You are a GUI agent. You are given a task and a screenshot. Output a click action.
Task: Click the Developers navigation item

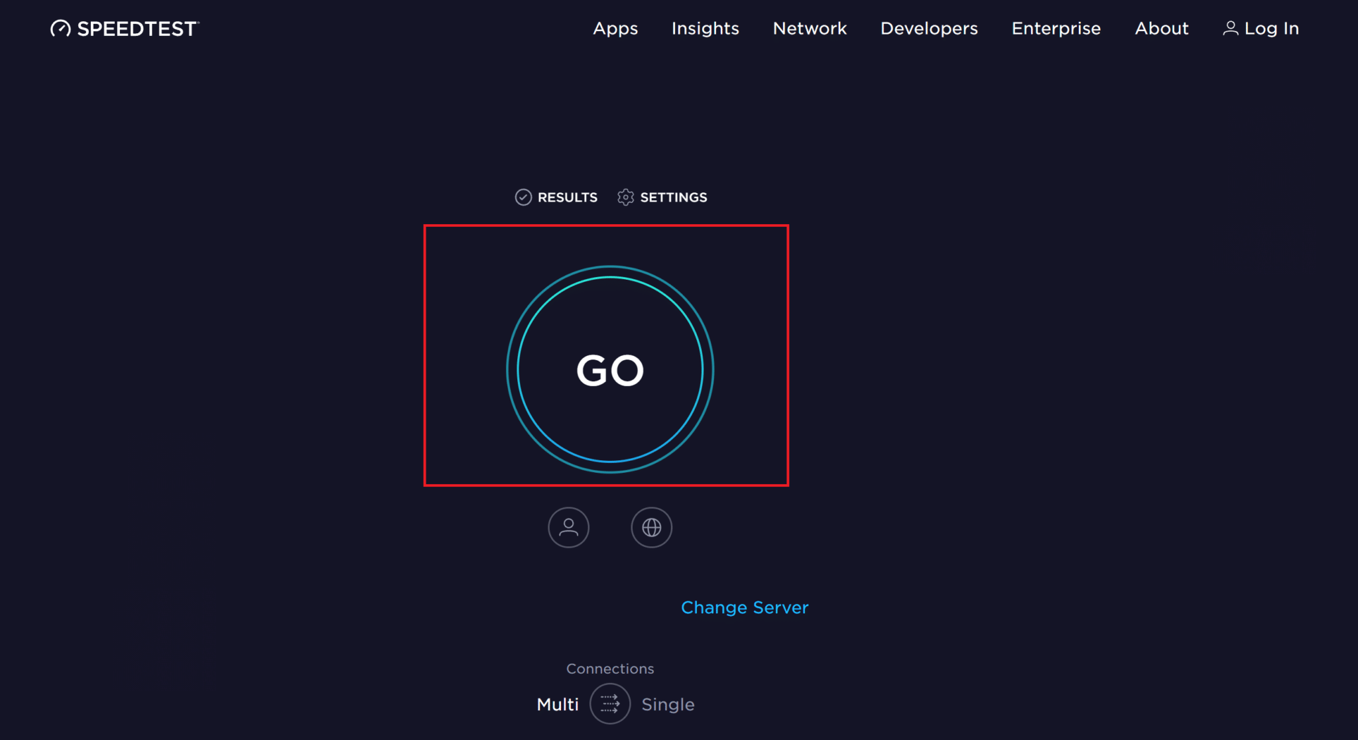(928, 29)
